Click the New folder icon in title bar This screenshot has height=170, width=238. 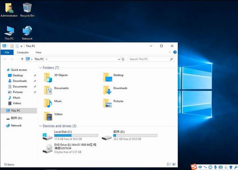pos(17,46)
